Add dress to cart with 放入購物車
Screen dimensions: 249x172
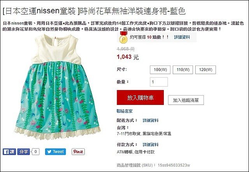coord(140,98)
